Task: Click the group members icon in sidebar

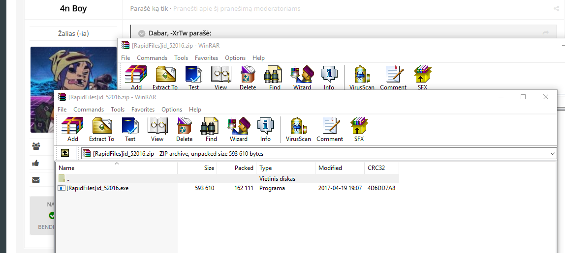Action: pos(36,146)
